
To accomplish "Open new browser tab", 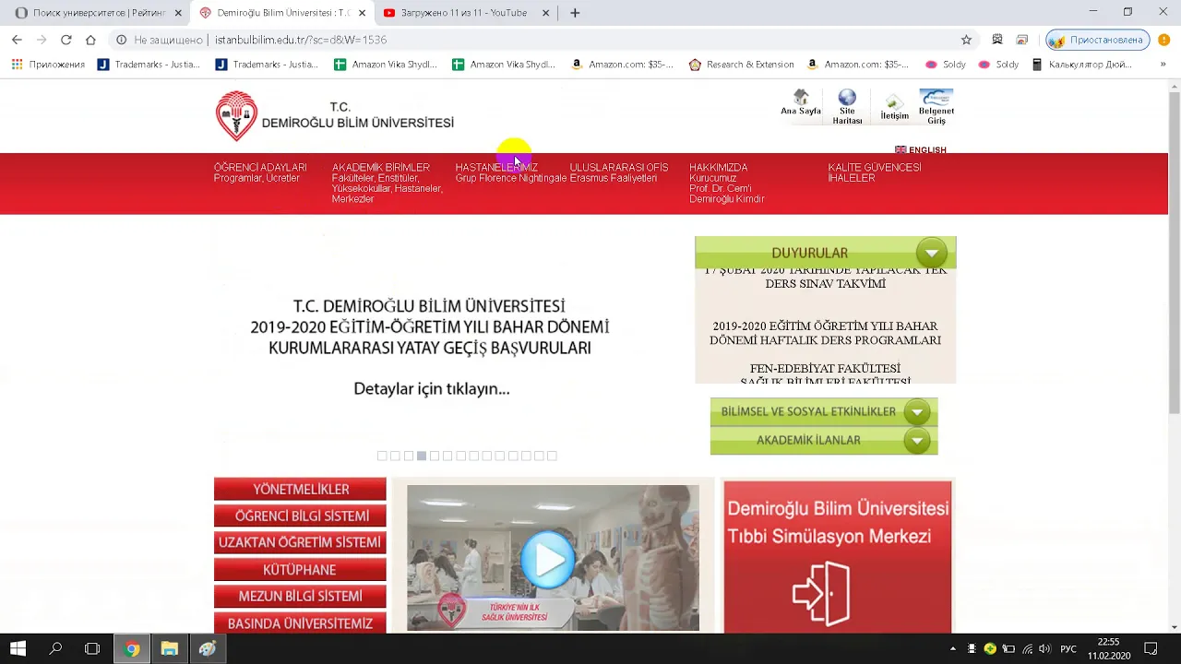I will point(575,13).
